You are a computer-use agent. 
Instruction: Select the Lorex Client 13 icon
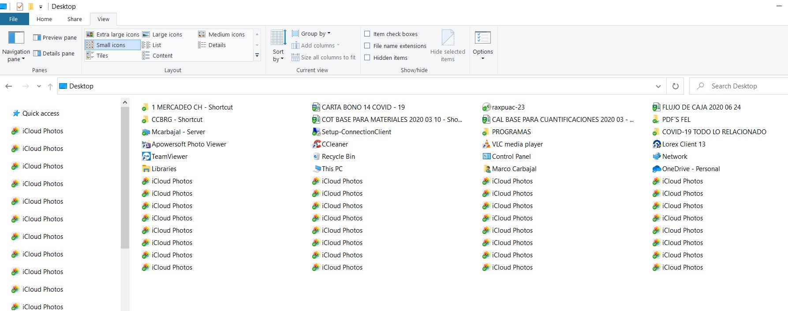click(x=679, y=144)
